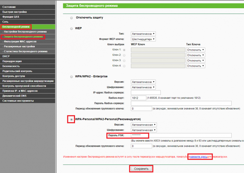Expand 'Формат WEP ключа' dropdown
Viewport: 244px width, 173px height.
tap(143, 39)
